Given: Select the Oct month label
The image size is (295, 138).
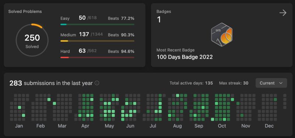Looking at the screenshot, I should point(222,126).
